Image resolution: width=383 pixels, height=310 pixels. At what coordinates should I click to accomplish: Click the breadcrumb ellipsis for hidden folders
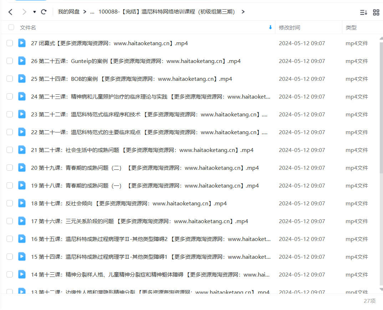click(x=92, y=12)
